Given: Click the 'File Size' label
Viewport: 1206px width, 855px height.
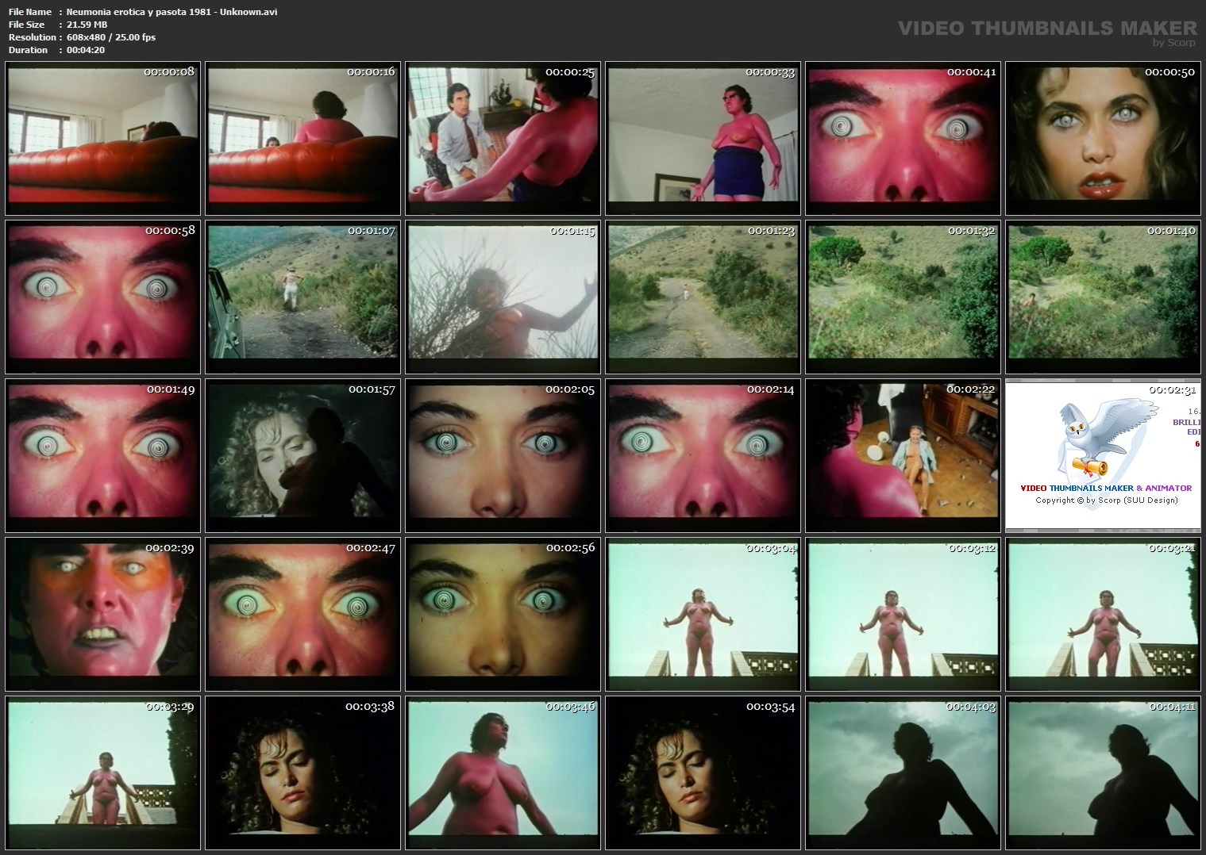Looking at the screenshot, I should click(26, 25).
